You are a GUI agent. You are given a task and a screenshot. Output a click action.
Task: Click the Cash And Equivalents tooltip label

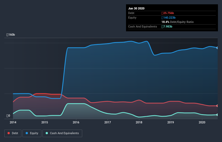143,26
